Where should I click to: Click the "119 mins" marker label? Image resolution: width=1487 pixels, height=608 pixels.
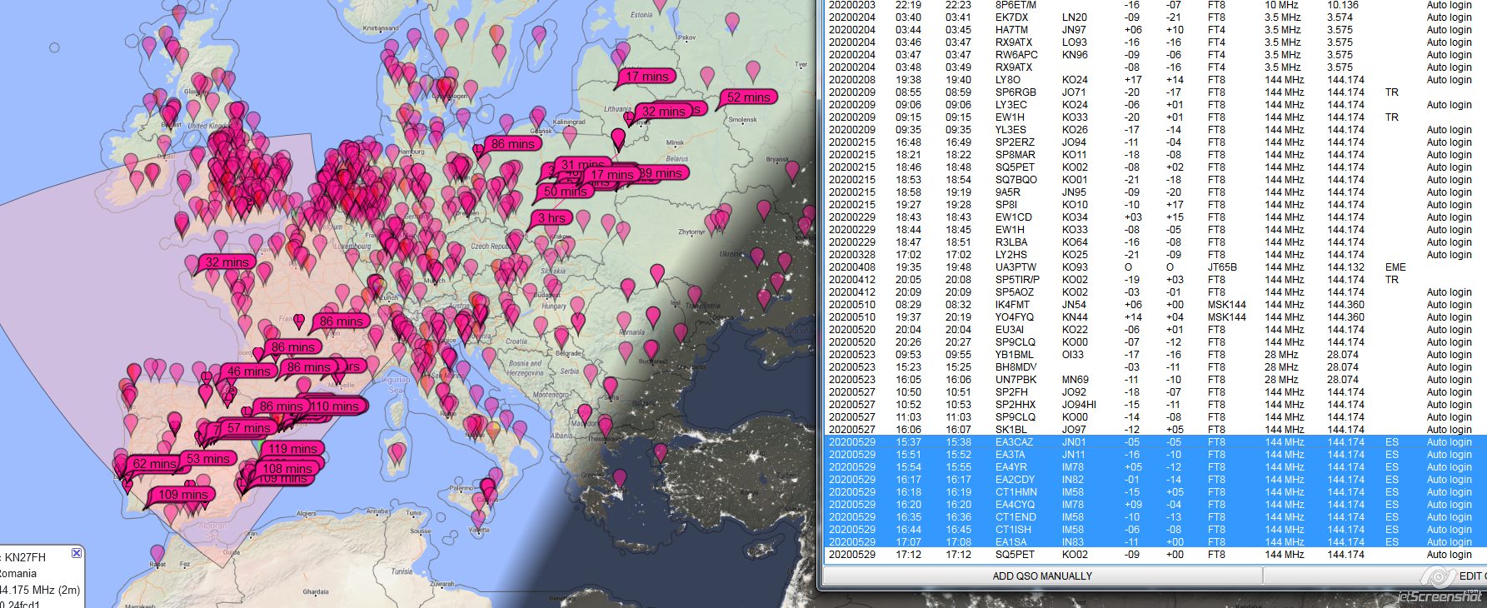pyautogui.click(x=292, y=449)
